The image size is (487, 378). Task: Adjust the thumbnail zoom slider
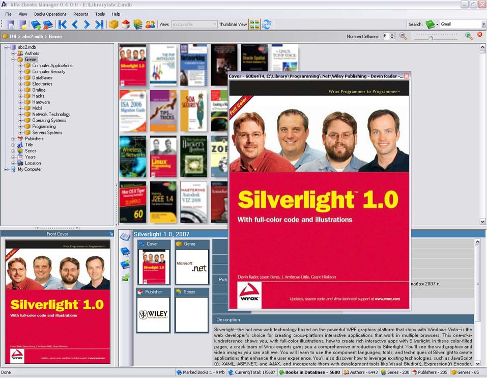431,38
